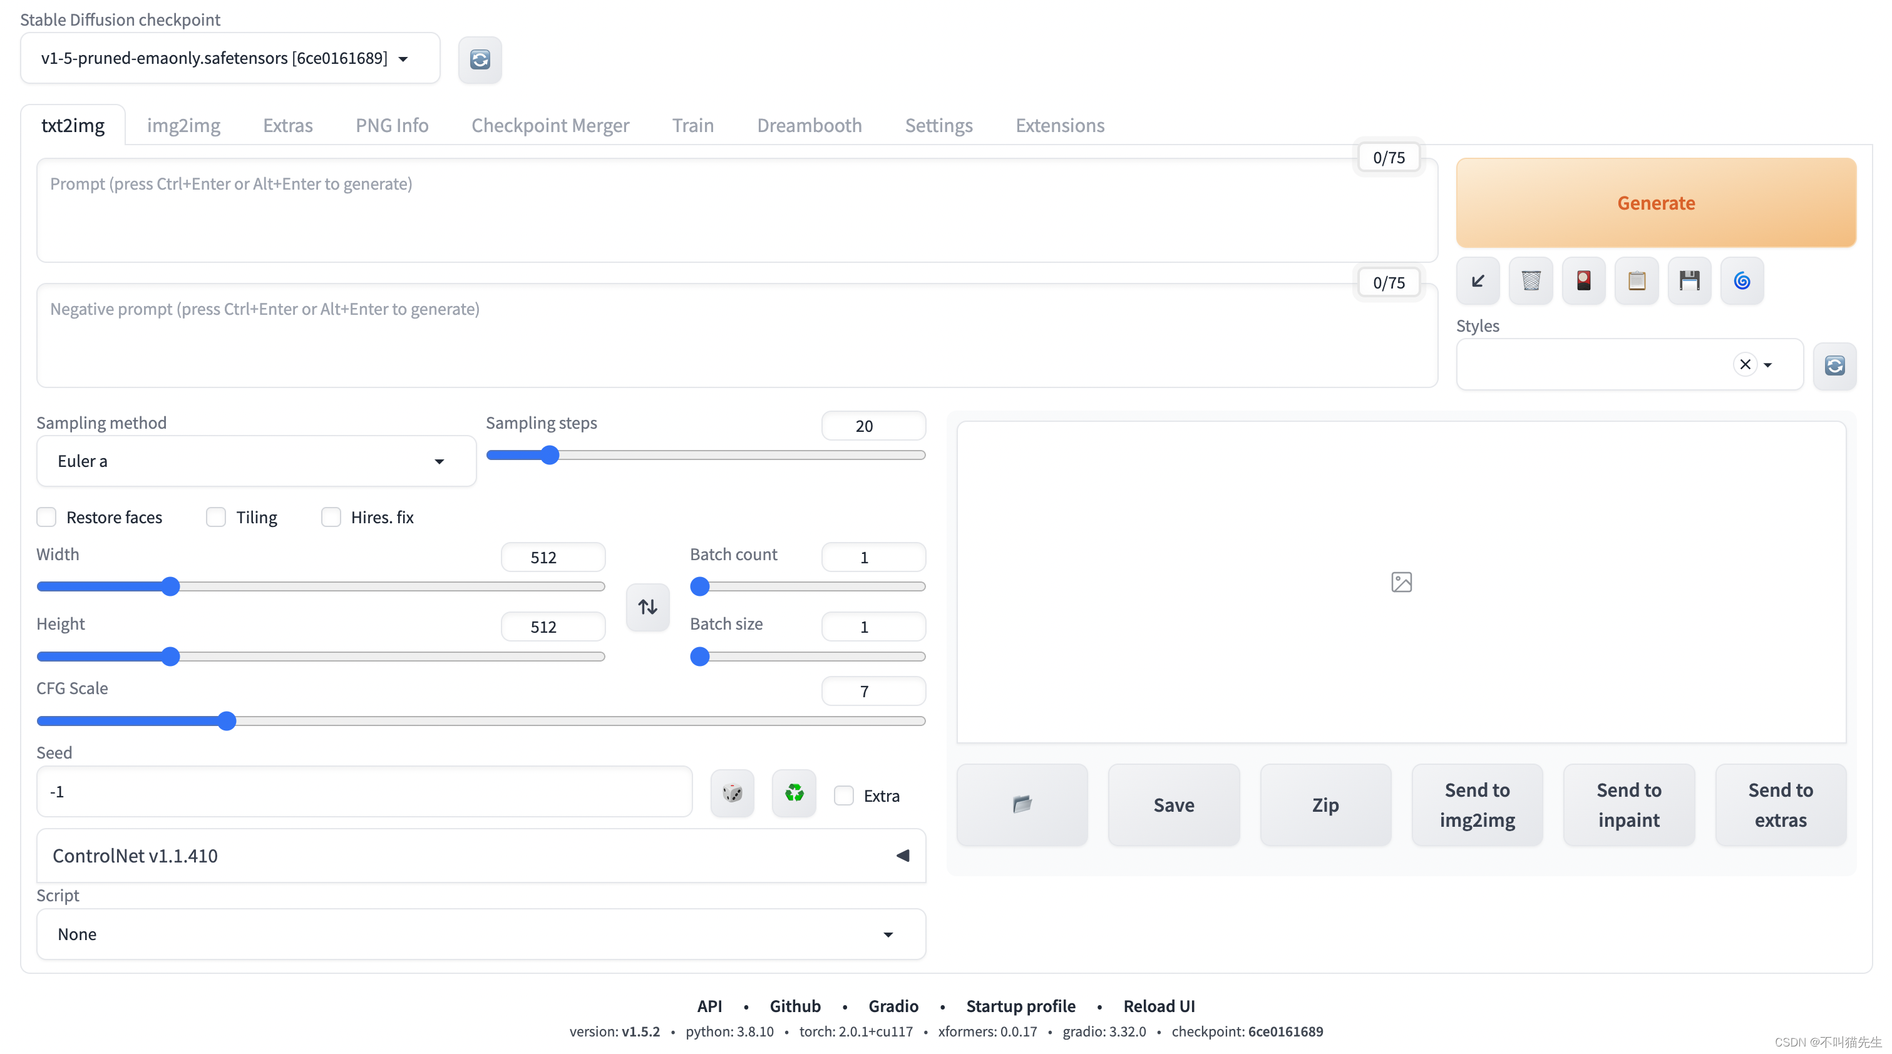Click the Batch size slider
Viewport: 1892px width, 1054px height.
click(x=807, y=656)
